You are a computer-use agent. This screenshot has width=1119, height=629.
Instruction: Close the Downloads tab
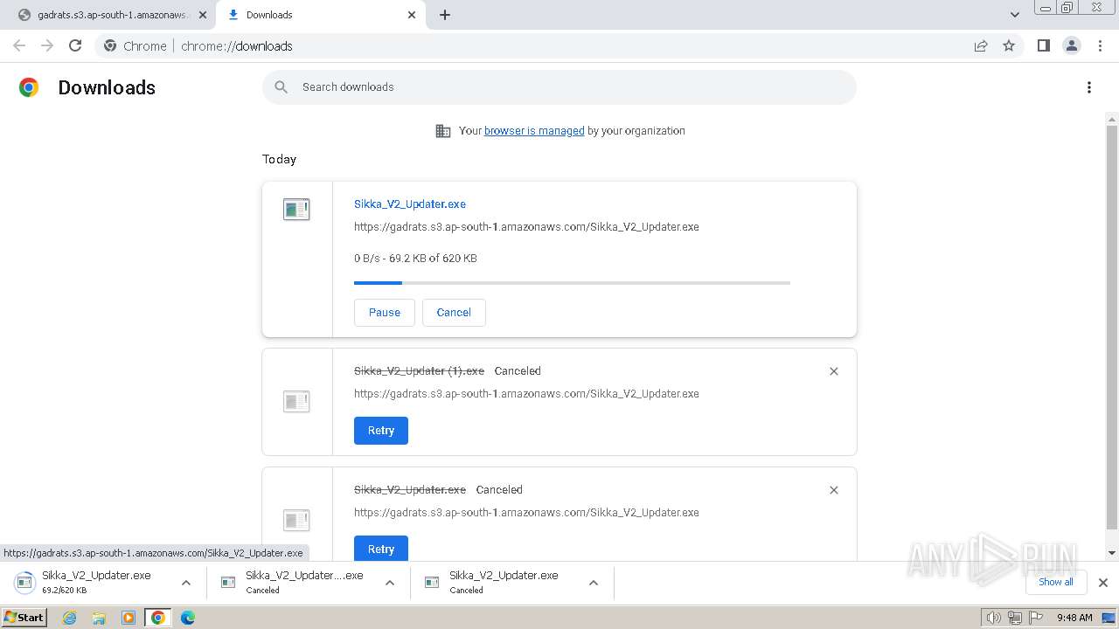(x=412, y=15)
